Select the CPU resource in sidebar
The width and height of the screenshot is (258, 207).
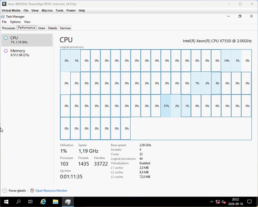click(27, 40)
